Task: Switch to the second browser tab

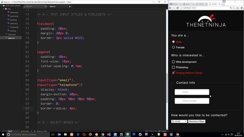Action: pos(189,4)
